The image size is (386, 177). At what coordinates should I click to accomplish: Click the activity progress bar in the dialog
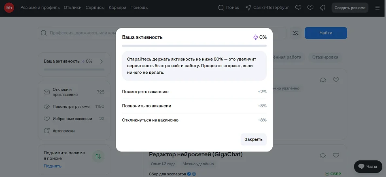194,46
